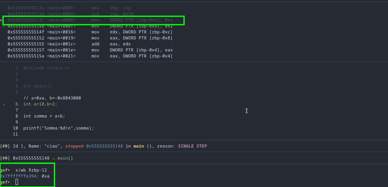Screen dimensions: 388x187
Task: Click the arrow between address and main() in trace
Action: tap(53, 158)
